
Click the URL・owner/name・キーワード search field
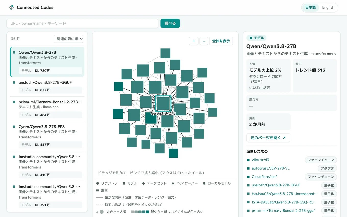pos(82,23)
